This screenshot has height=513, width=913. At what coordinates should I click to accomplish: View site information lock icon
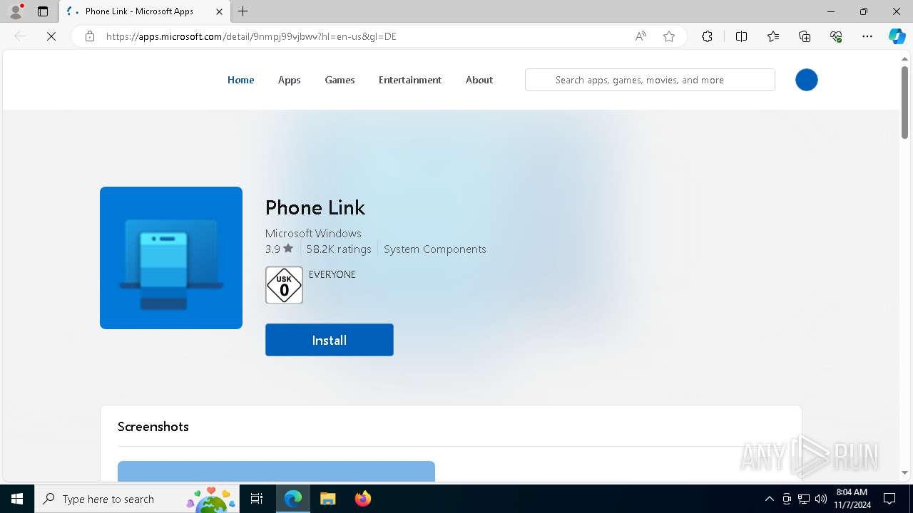tap(90, 36)
